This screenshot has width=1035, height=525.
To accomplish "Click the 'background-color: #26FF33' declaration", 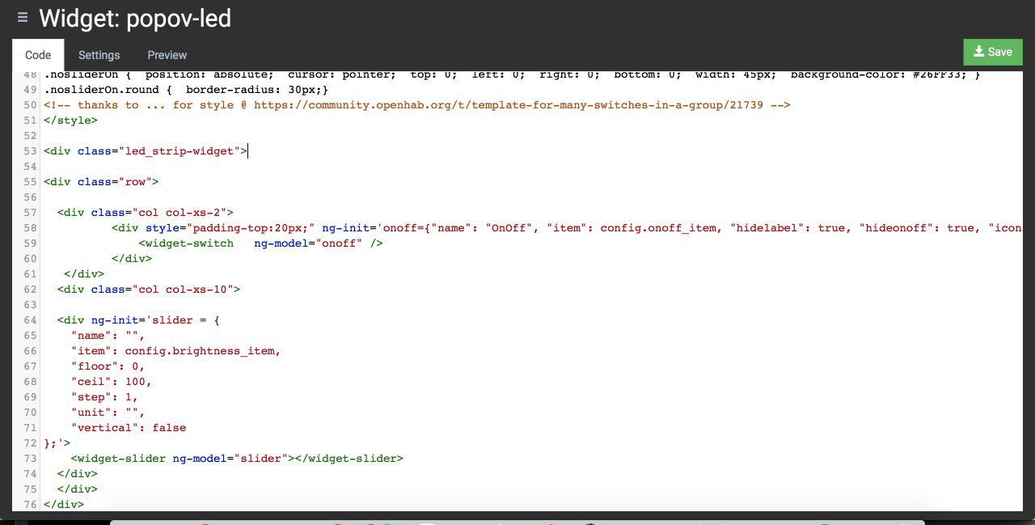I will [881, 74].
